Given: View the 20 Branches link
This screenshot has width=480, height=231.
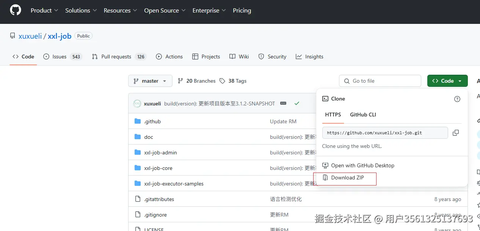Looking at the screenshot, I should pyautogui.click(x=197, y=81).
